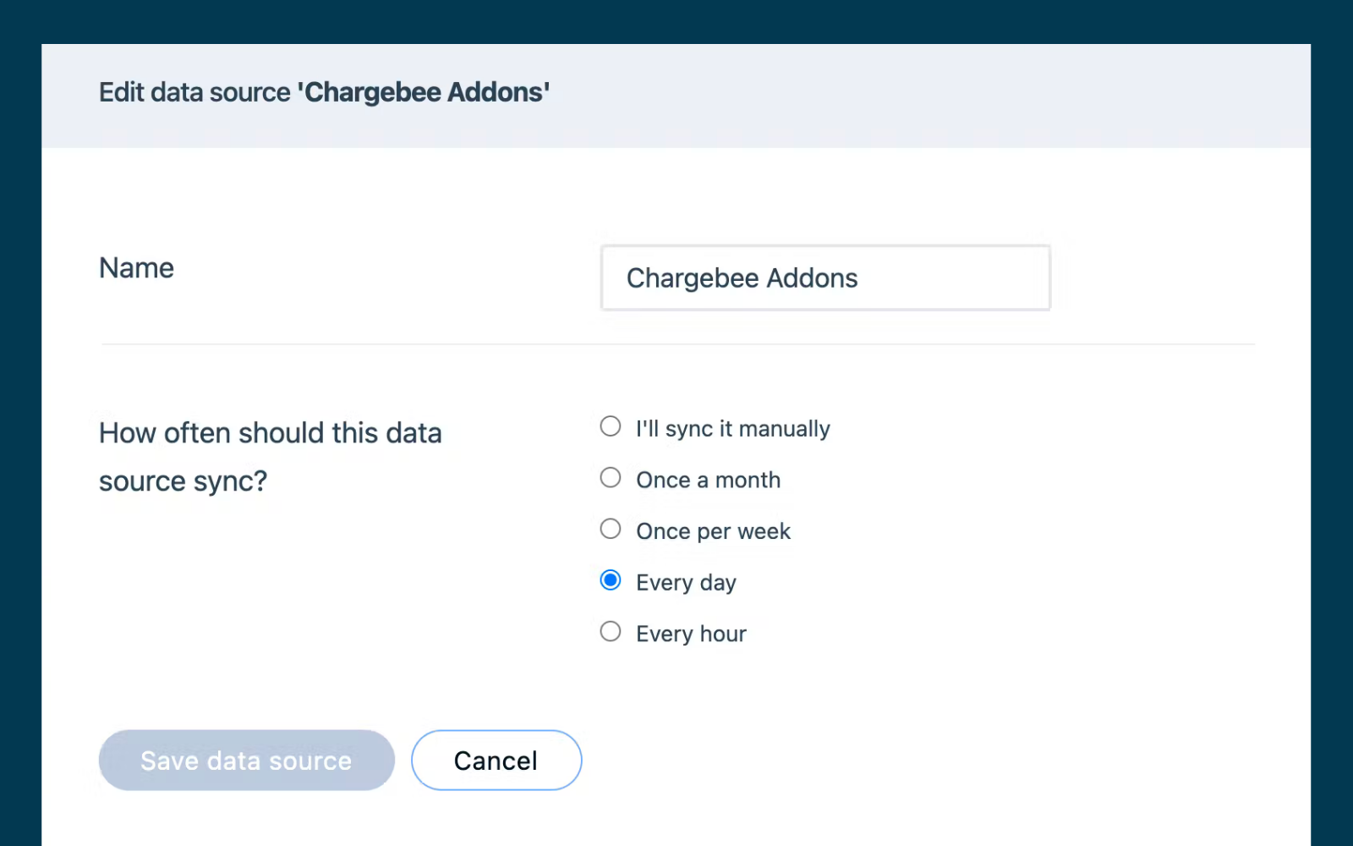The height and width of the screenshot is (846, 1353).
Task: Choose 'Once a month' sync option
Action: [x=610, y=478]
